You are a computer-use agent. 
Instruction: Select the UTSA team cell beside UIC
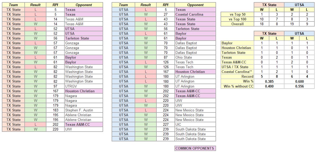124,125
